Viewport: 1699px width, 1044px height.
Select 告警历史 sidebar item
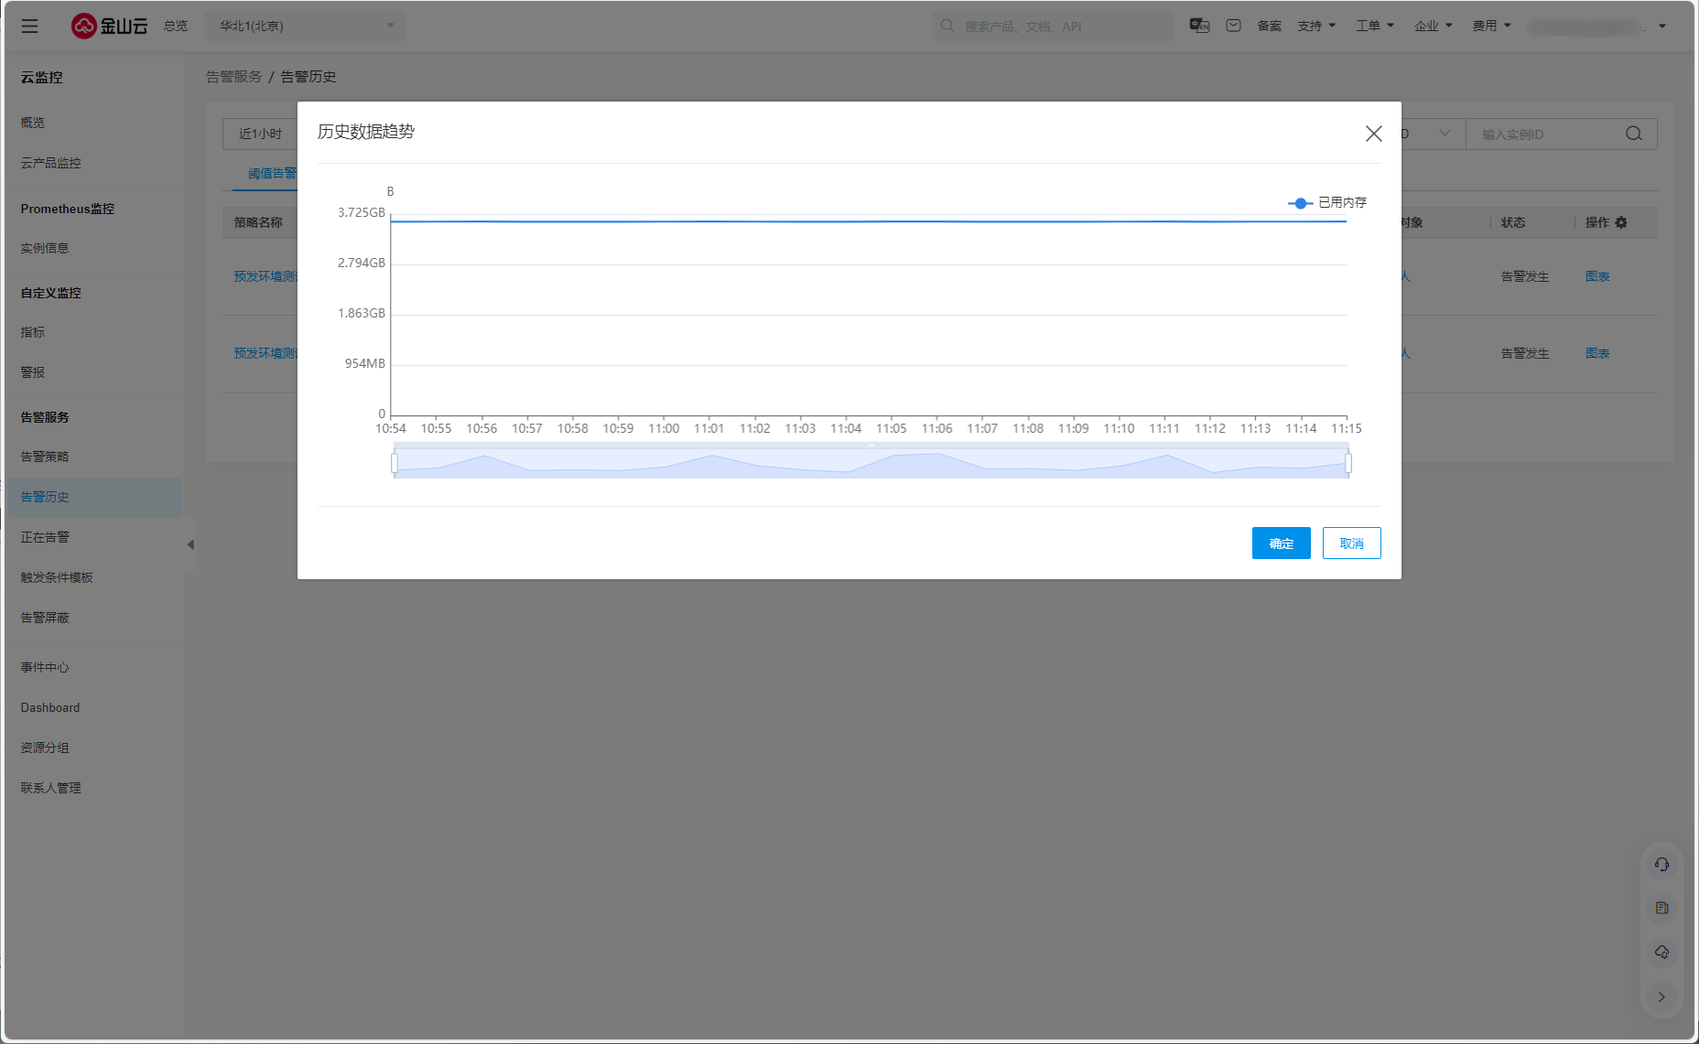[x=95, y=497]
